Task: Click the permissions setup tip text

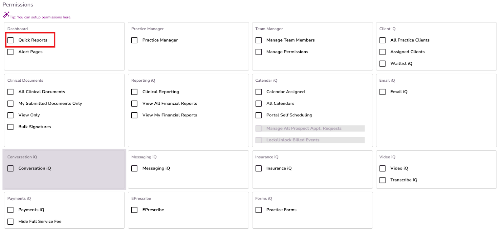Action: pyautogui.click(x=41, y=17)
